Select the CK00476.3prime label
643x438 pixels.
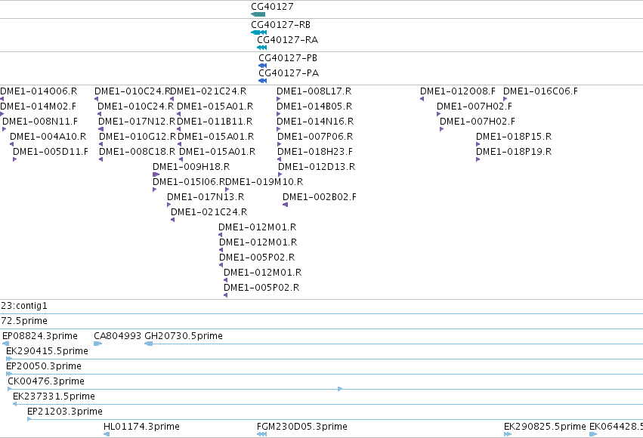pyautogui.click(x=46, y=381)
